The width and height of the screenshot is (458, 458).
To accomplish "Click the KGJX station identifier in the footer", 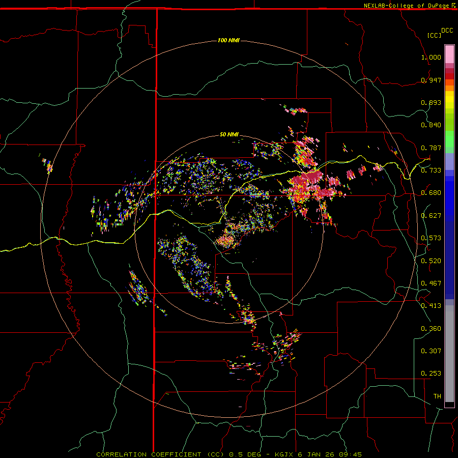I will click(284, 454).
